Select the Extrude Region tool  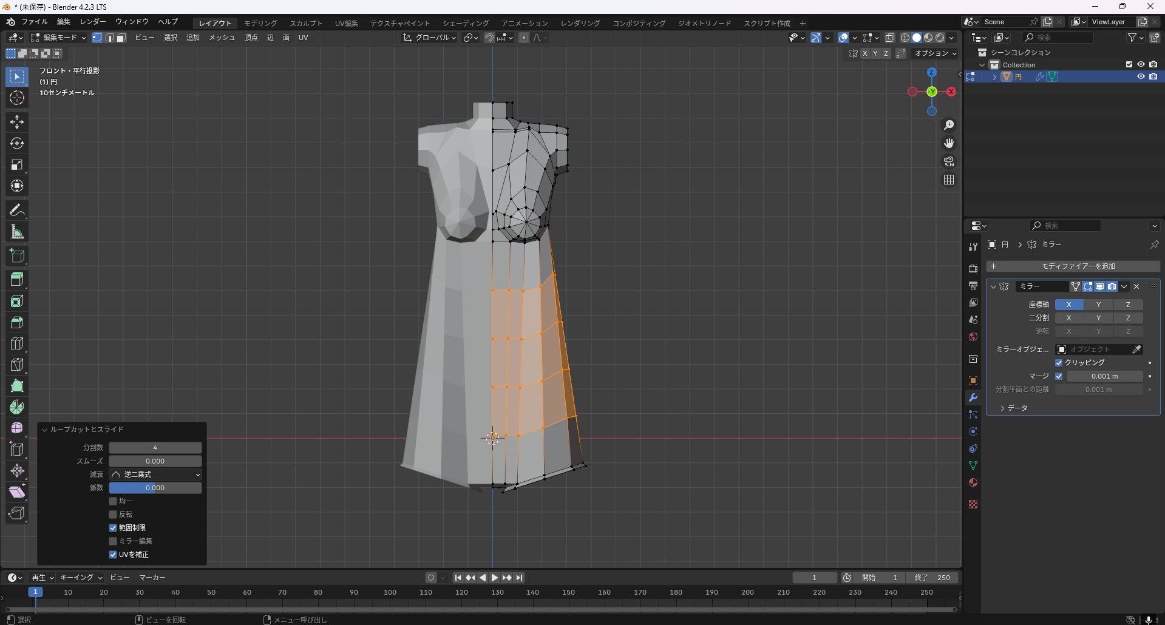17,280
